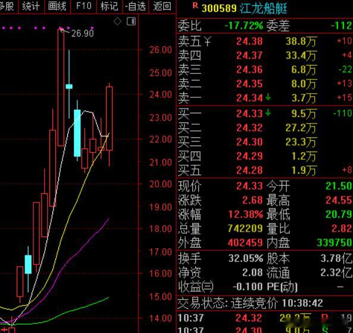Click the 委差 label
Viewport: 353px width, 333px height.
click(x=278, y=26)
